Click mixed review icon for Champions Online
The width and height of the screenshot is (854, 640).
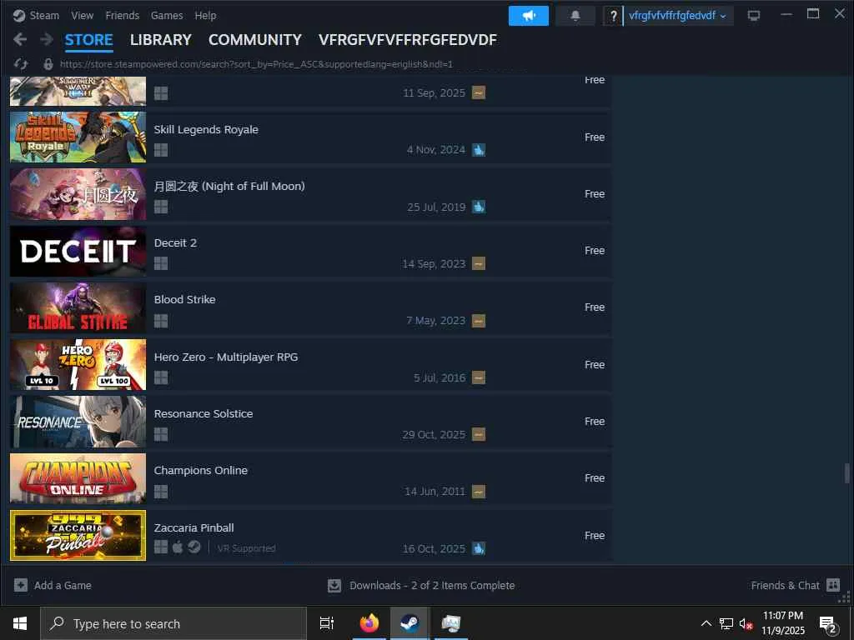pos(478,492)
